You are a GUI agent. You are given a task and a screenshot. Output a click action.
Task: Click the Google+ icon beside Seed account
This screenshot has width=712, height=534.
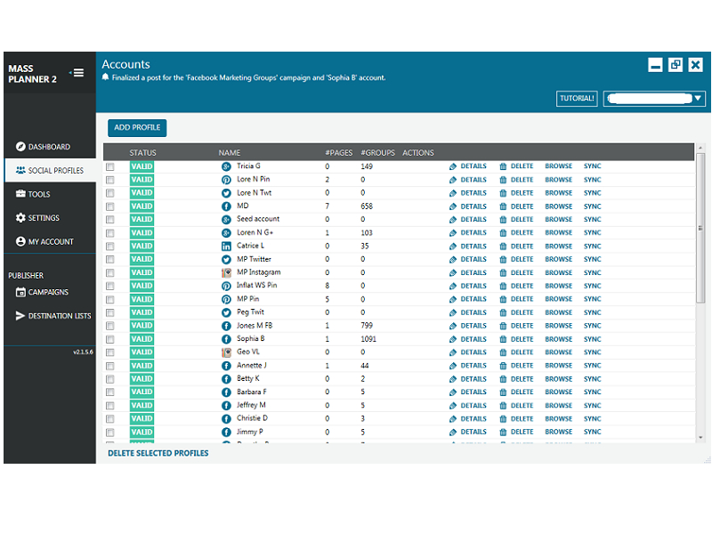(x=226, y=220)
